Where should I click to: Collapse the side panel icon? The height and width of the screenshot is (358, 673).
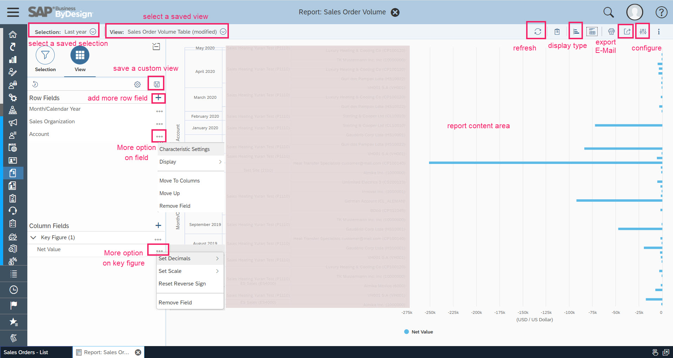click(156, 46)
